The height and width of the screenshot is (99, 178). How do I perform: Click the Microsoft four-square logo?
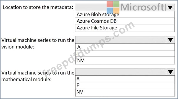[113, 7]
